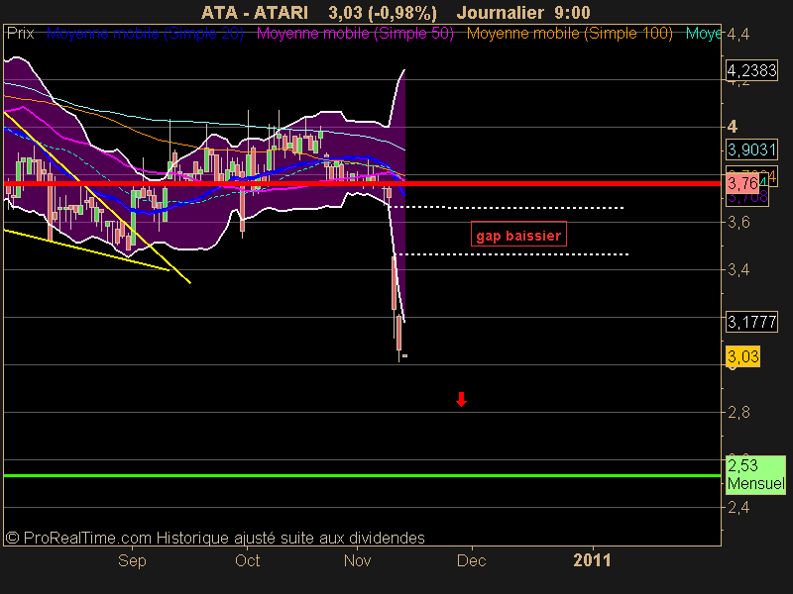The image size is (793, 594).
Task: Click the red '3,76' price level label
Action: (x=742, y=183)
